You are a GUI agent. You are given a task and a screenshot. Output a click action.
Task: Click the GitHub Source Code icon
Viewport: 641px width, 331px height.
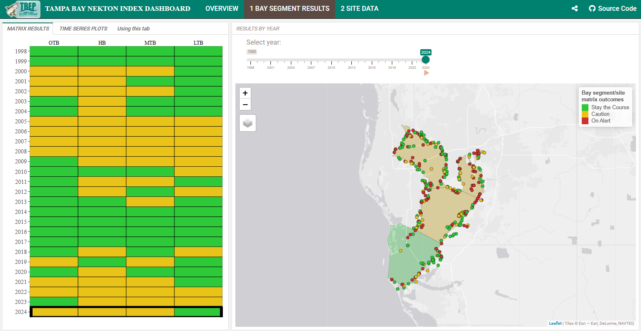[x=592, y=8]
